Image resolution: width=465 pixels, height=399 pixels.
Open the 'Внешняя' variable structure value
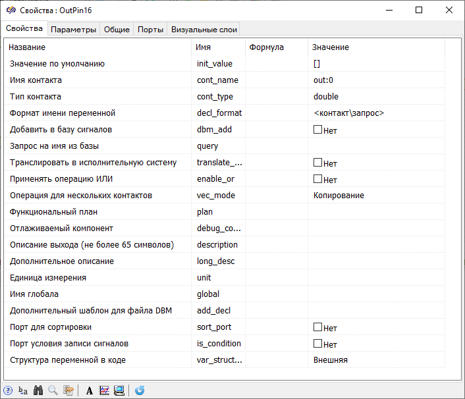(x=375, y=360)
